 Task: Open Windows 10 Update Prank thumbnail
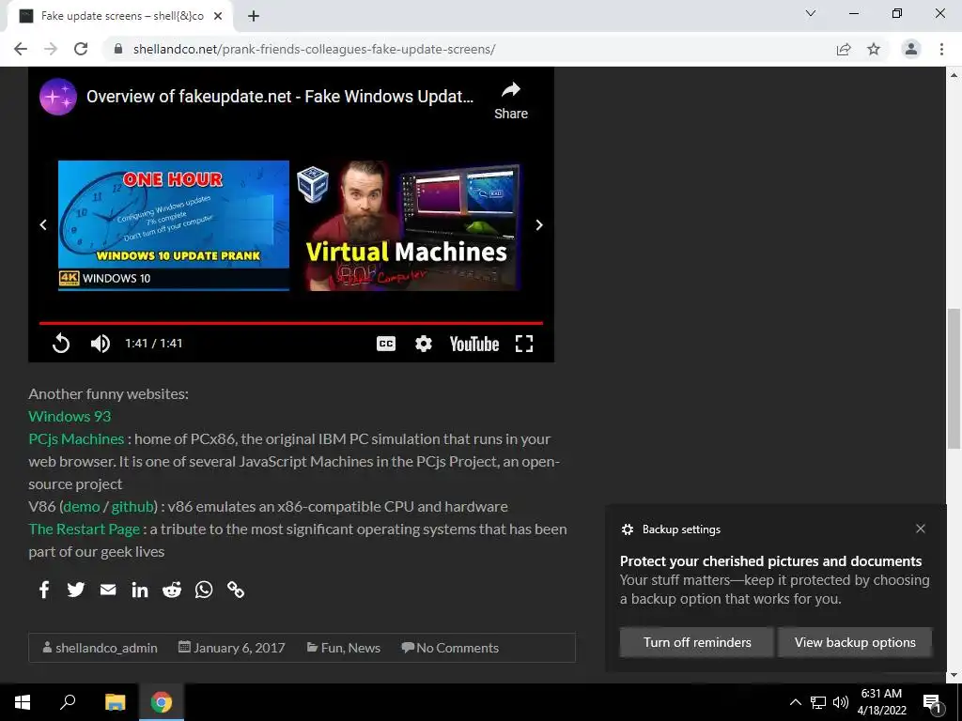174,225
